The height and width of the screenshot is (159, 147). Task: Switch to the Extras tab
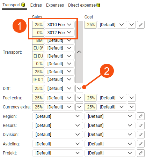[36, 5]
